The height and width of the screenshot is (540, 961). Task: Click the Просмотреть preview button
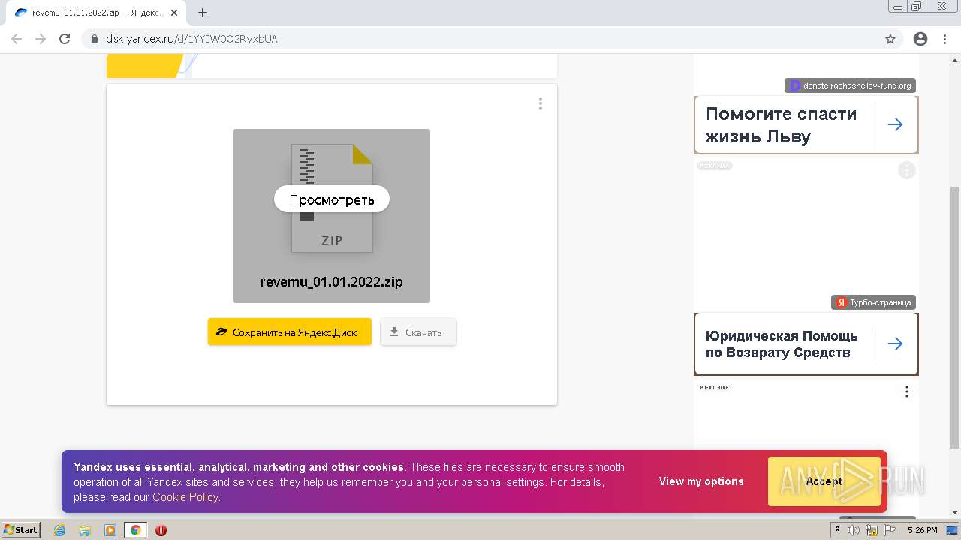click(331, 199)
